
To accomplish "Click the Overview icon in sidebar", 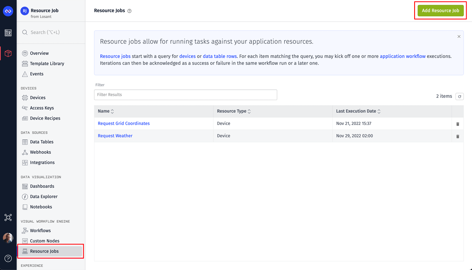I will (x=25, y=53).
